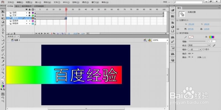Click the 场景 1 scene link
The height and width of the screenshot is (110, 221).
pos(17,40)
